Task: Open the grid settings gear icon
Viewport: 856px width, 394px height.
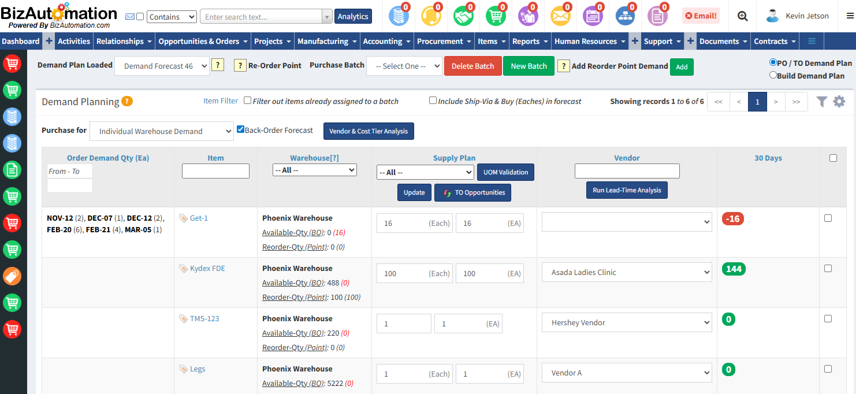Action: pyautogui.click(x=839, y=102)
